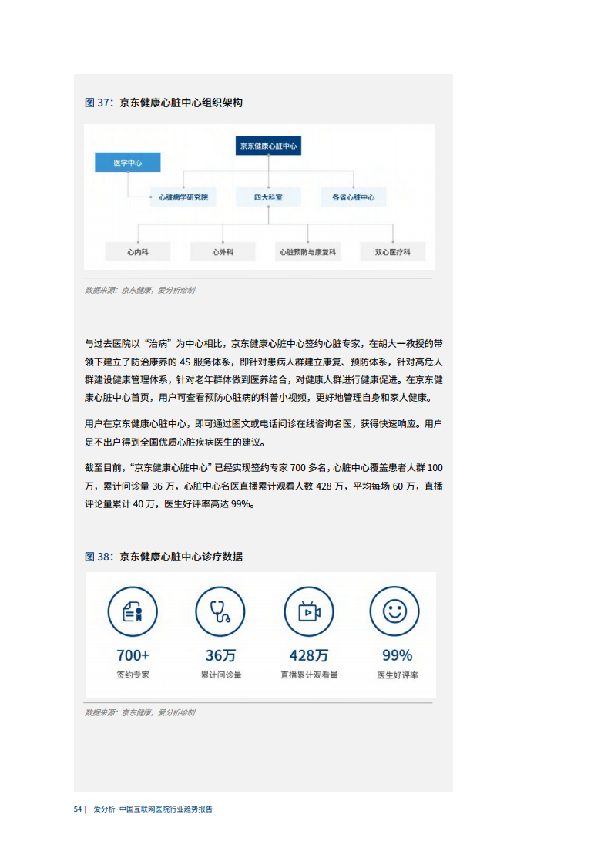Viewport: 611px width, 865px height.
Task: Click the paragraph starting 截至目前
Action: tap(264, 486)
